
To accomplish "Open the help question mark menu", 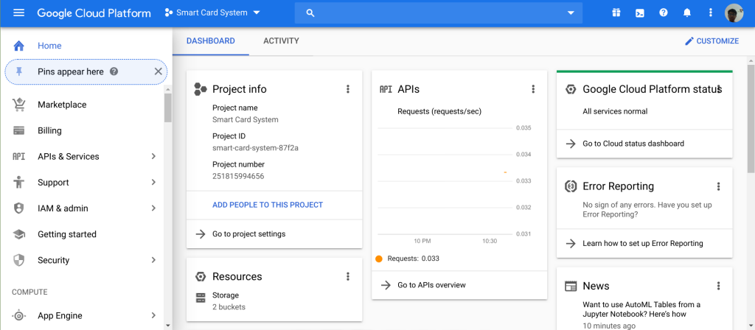I will (x=664, y=13).
